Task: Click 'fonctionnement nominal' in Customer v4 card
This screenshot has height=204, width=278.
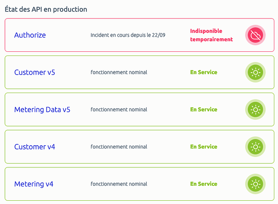Action: pos(119,146)
